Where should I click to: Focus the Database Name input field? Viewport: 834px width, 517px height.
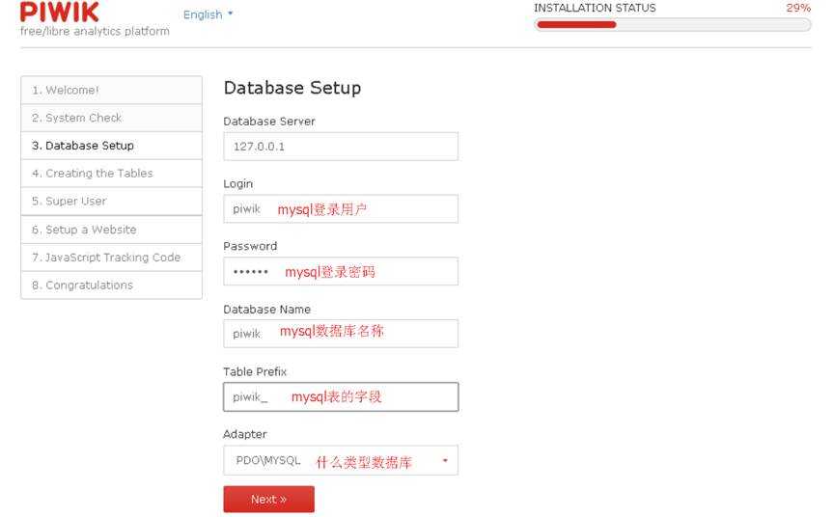point(341,334)
